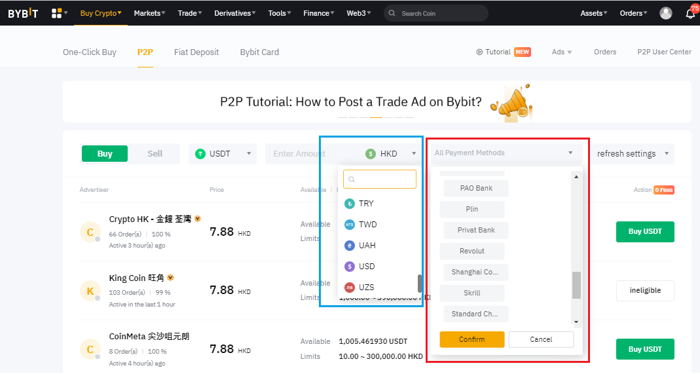Select Revolut payment method

[472, 252]
